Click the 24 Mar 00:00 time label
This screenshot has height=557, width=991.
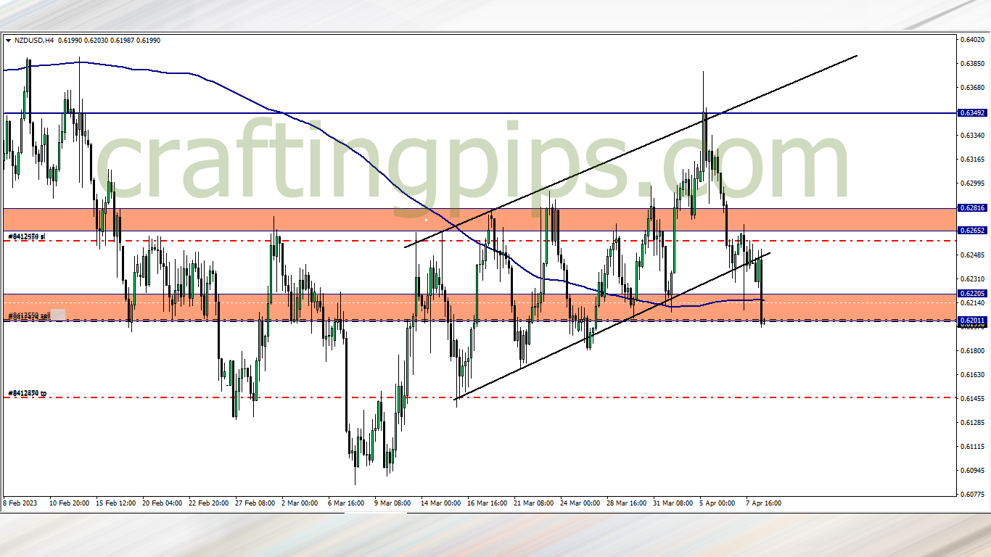coord(580,503)
